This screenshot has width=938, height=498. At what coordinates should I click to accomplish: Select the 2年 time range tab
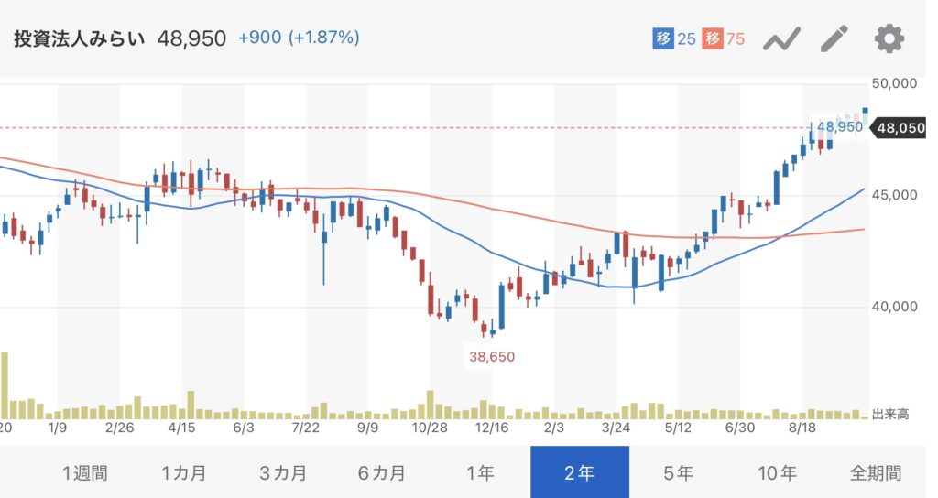tap(580, 473)
